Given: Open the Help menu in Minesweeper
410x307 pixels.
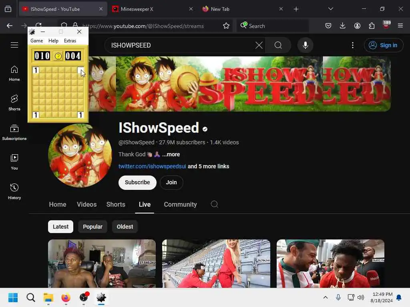Looking at the screenshot, I should (x=53, y=41).
